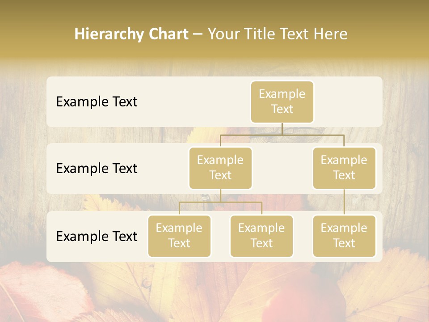Click the first row's Example Text label
This screenshot has width=429, height=322.
coord(97,102)
